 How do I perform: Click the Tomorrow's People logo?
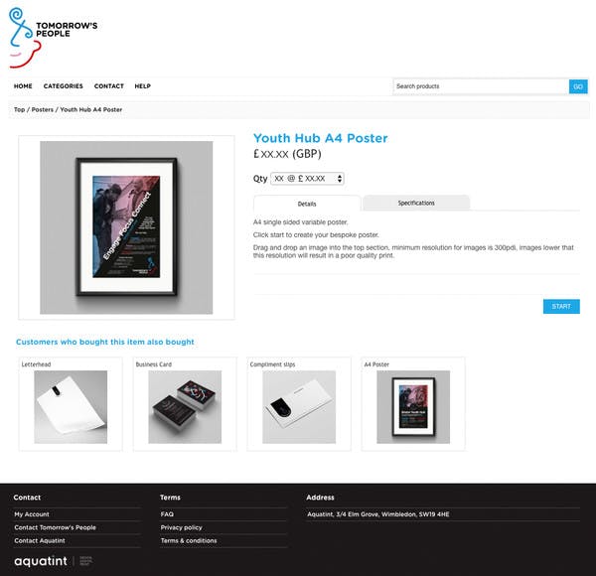pyautogui.click(x=54, y=37)
